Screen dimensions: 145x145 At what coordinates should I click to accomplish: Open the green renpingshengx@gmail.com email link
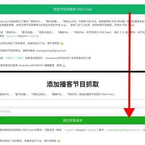point(122,130)
